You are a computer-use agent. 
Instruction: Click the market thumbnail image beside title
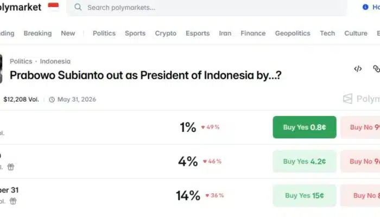pyautogui.click(x=1, y=69)
